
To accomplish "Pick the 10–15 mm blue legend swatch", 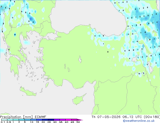I will pyautogui.click(x=33, y=120).
